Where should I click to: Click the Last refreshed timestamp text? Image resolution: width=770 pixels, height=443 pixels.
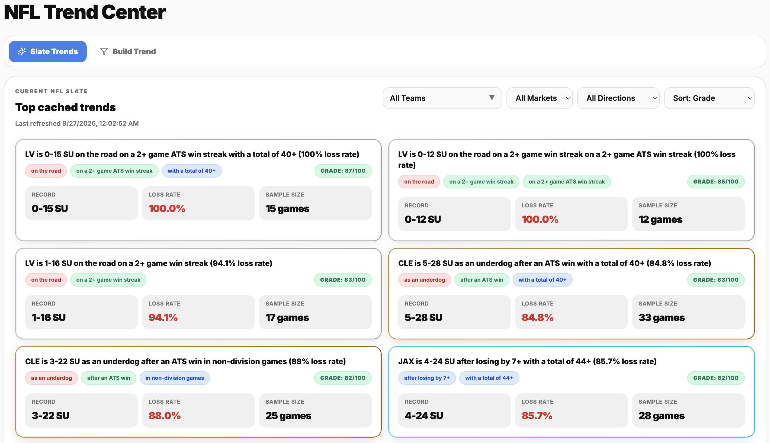[x=77, y=123]
